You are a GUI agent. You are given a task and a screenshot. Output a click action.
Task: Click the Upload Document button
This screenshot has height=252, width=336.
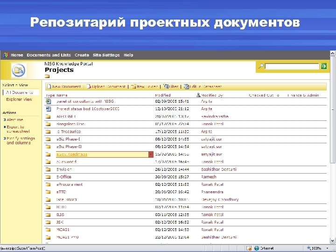pyautogui.click(x=106, y=87)
